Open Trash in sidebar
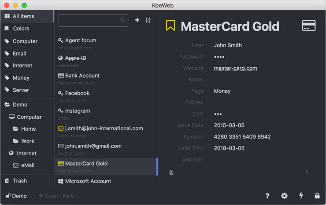The image size is (326, 205). tap(27, 180)
